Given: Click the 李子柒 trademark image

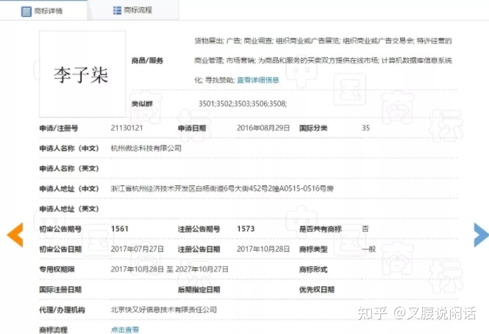Looking at the screenshot, I should (82, 74).
